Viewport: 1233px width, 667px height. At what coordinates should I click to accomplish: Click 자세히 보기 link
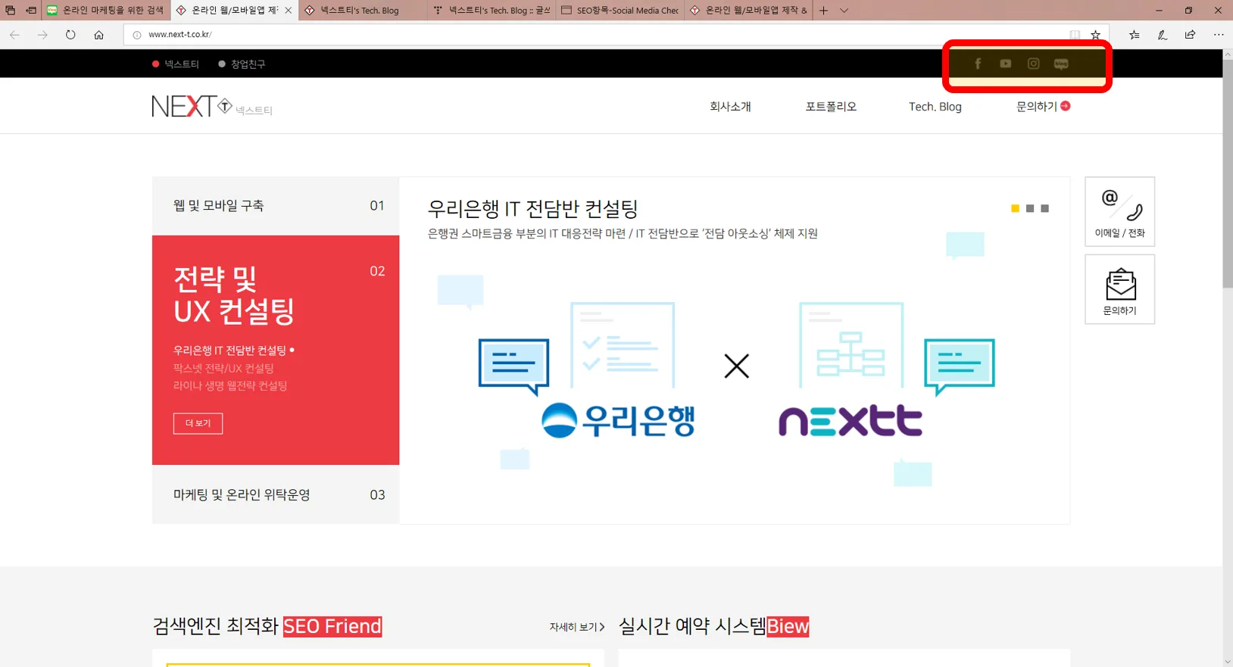coord(576,627)
